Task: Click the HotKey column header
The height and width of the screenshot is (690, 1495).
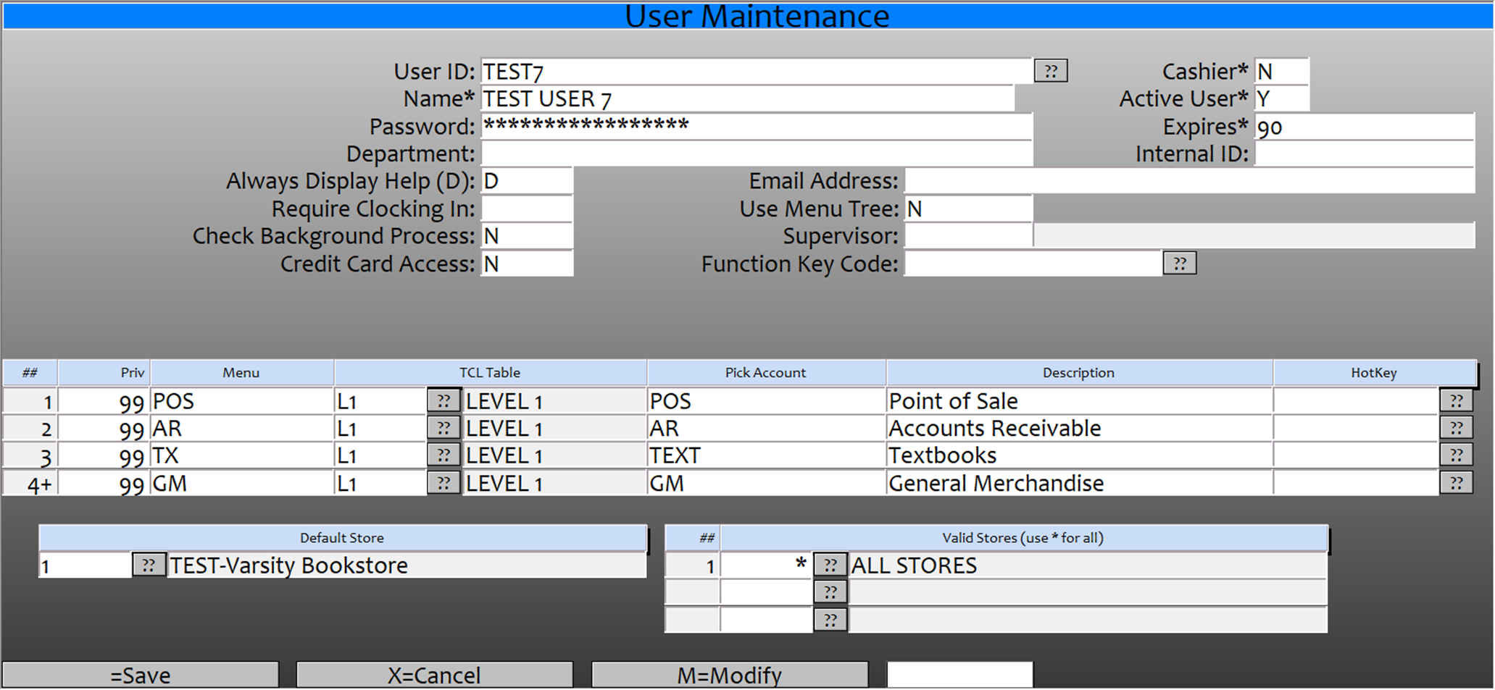Action: [1374, 372]
